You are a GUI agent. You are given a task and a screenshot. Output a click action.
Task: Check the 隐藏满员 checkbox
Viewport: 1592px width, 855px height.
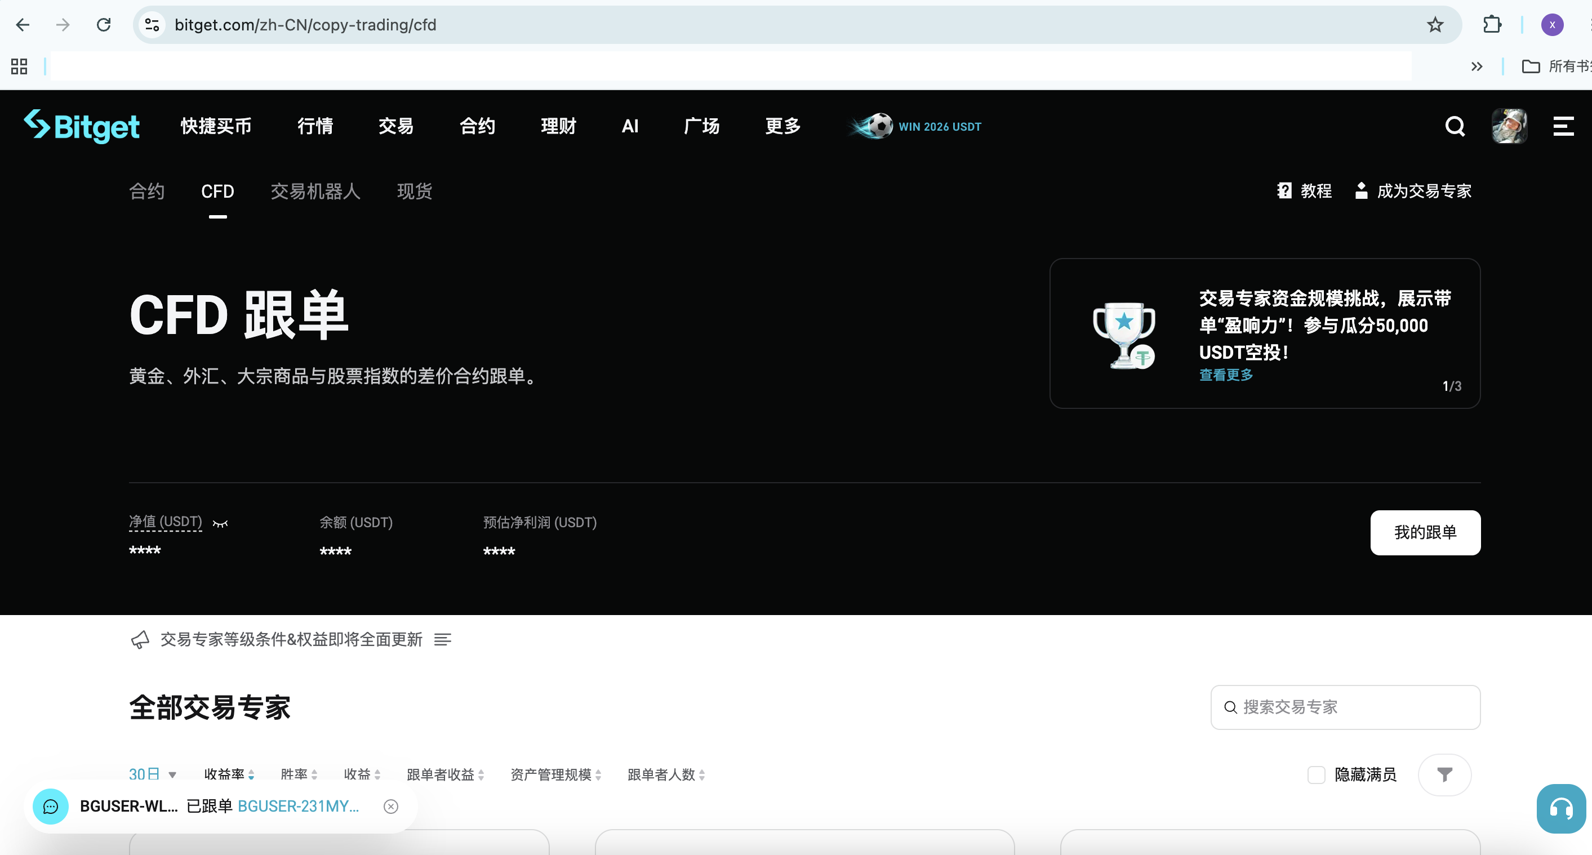point(1317,774)
